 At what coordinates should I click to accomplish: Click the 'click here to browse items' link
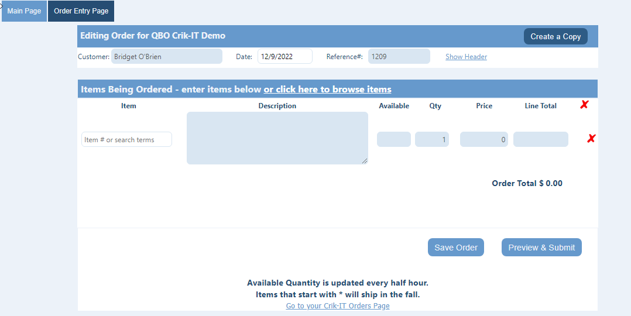coord(327,90)
